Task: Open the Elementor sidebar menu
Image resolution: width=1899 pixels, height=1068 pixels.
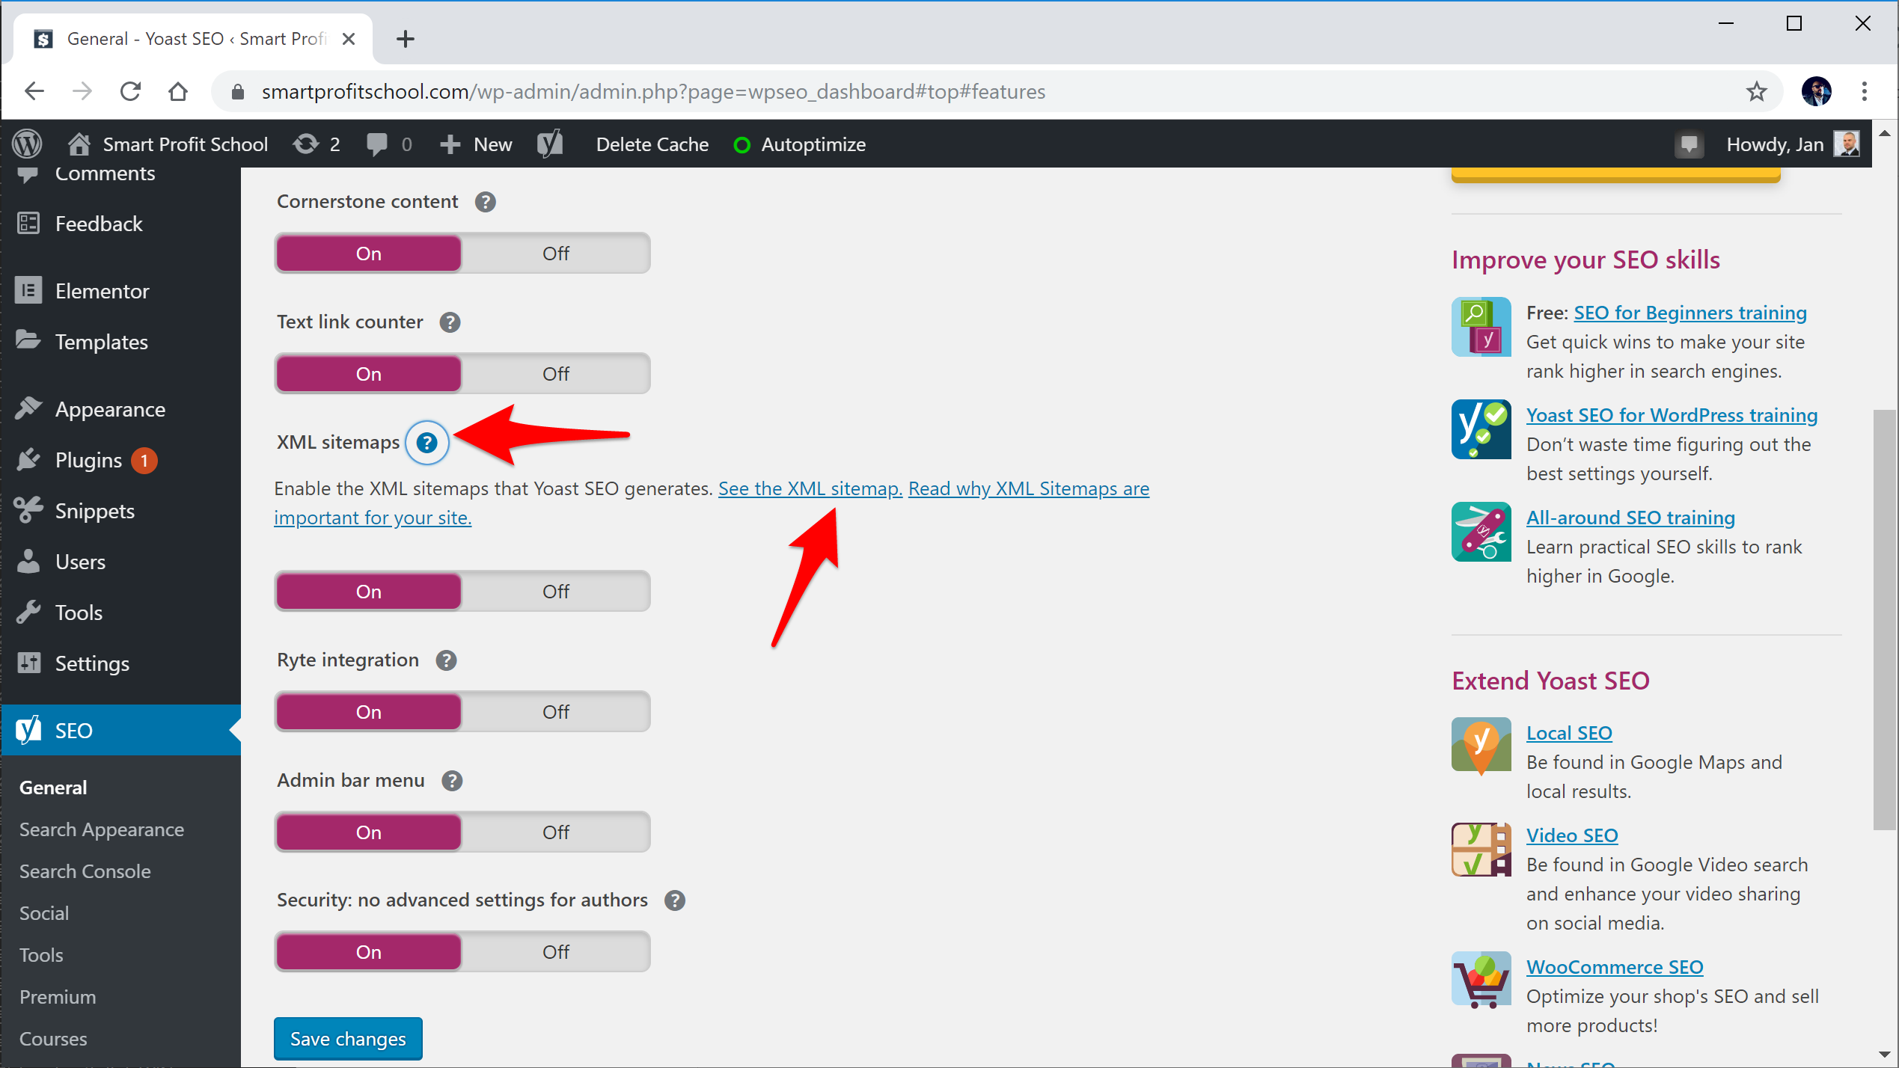Action: (120, 291)
